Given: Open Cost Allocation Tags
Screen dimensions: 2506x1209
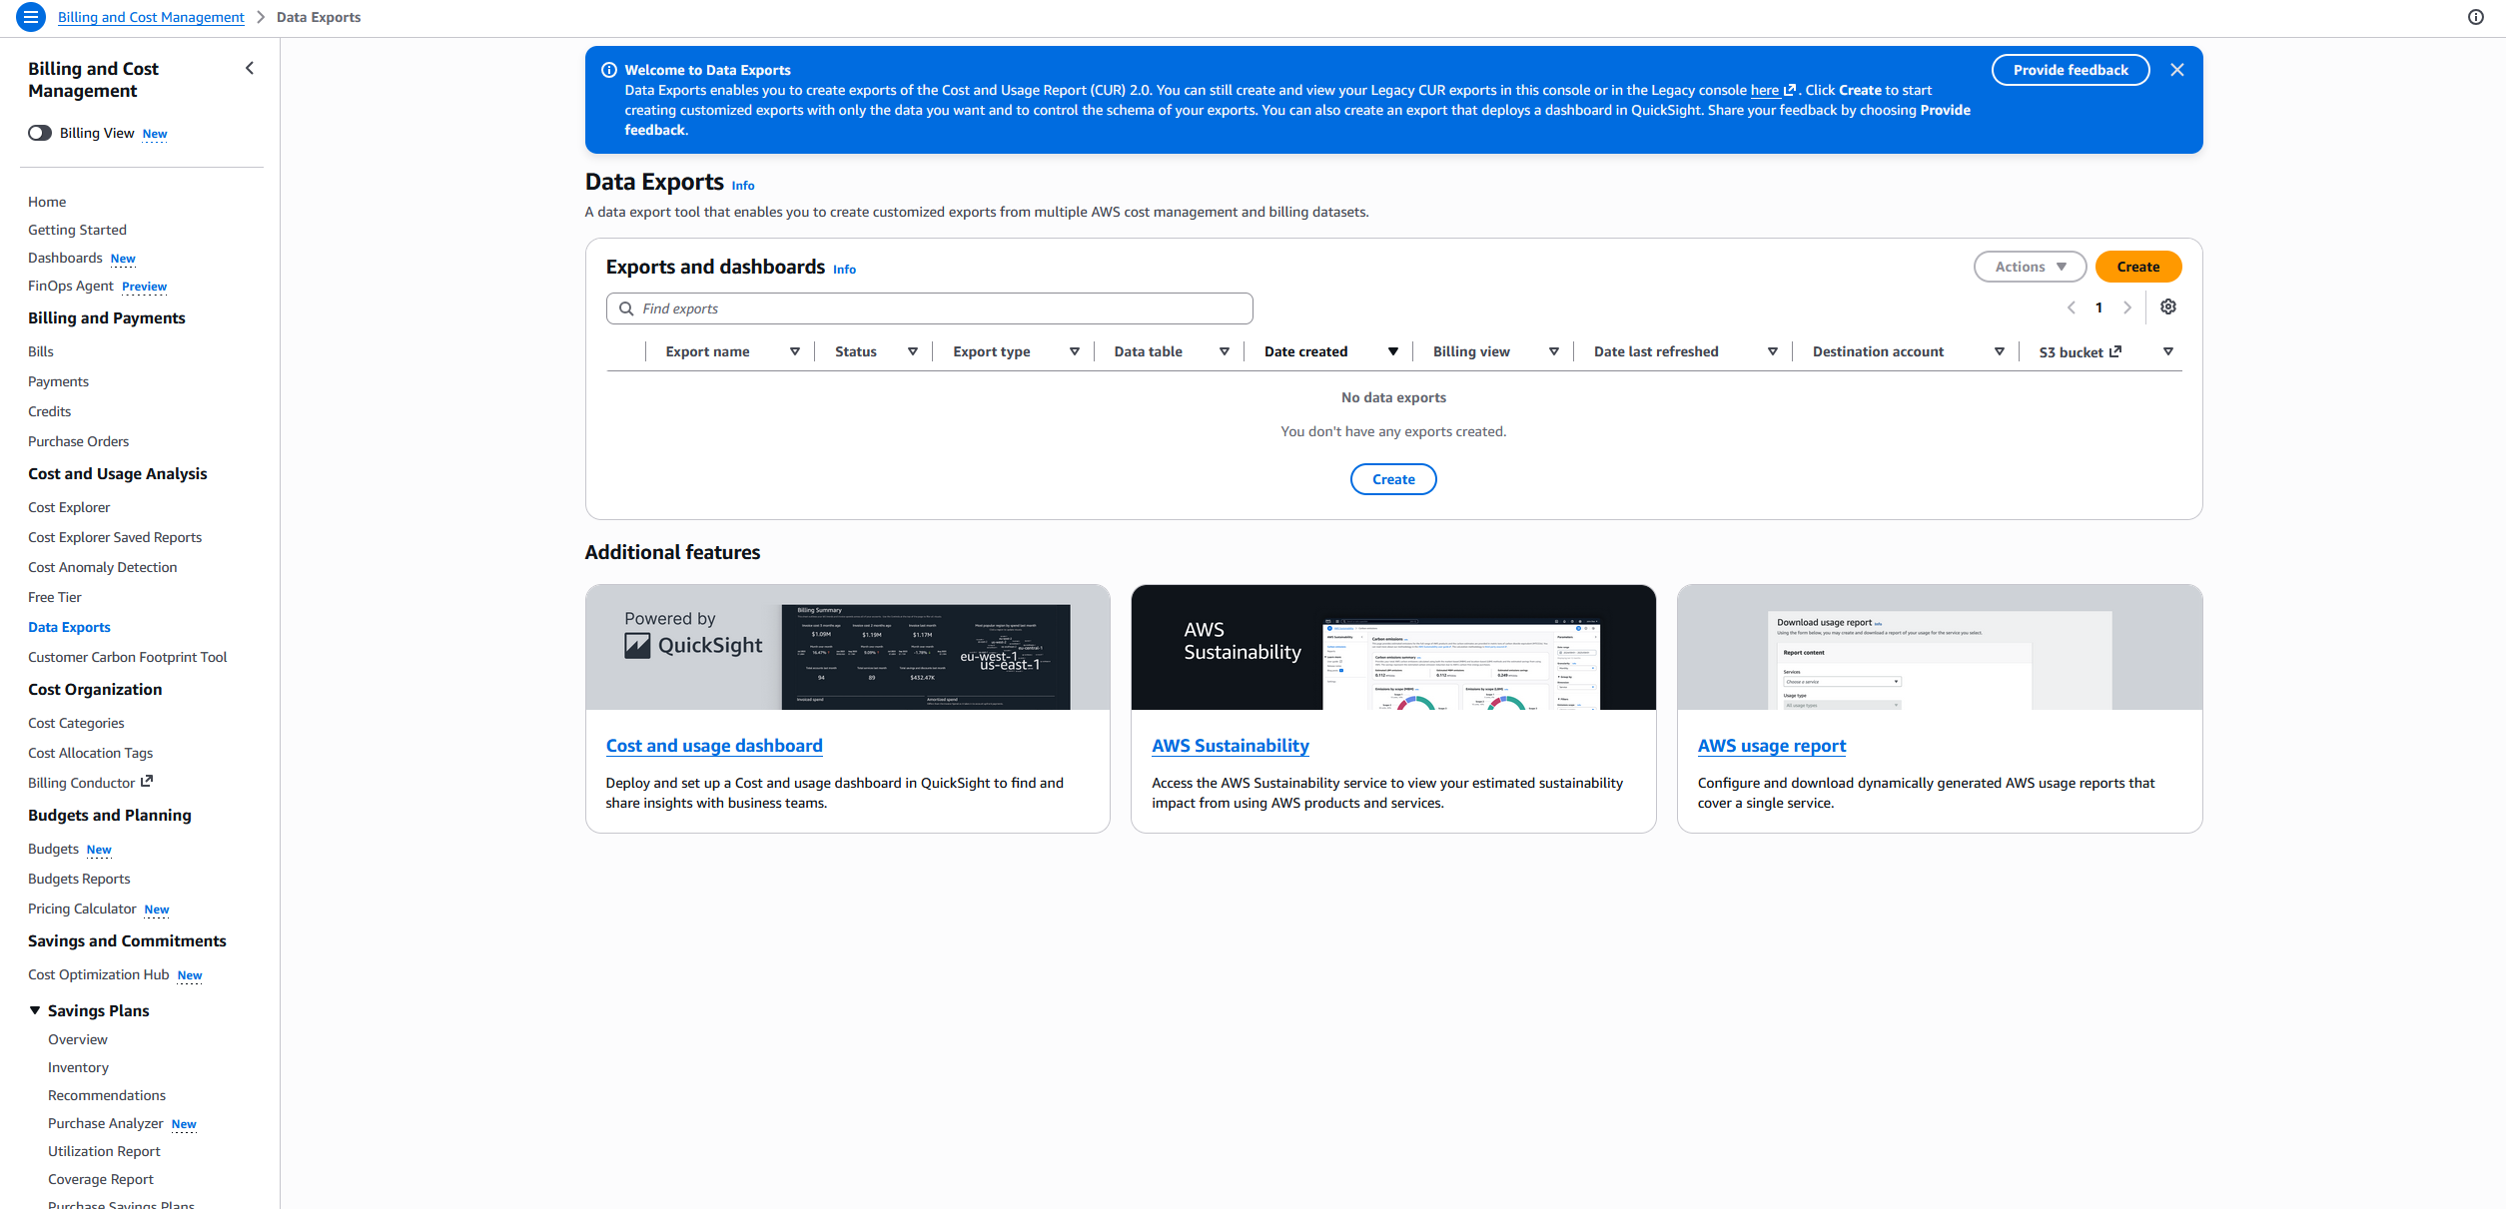Looking at the screenshot, I should 90,753.
